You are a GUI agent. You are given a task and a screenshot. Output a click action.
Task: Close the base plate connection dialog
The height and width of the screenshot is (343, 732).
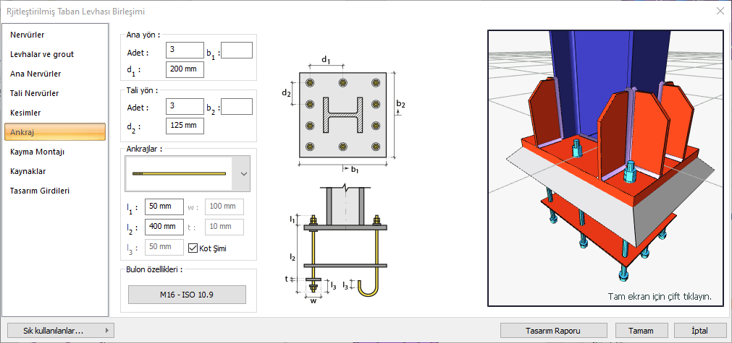(x=720, y=11)
